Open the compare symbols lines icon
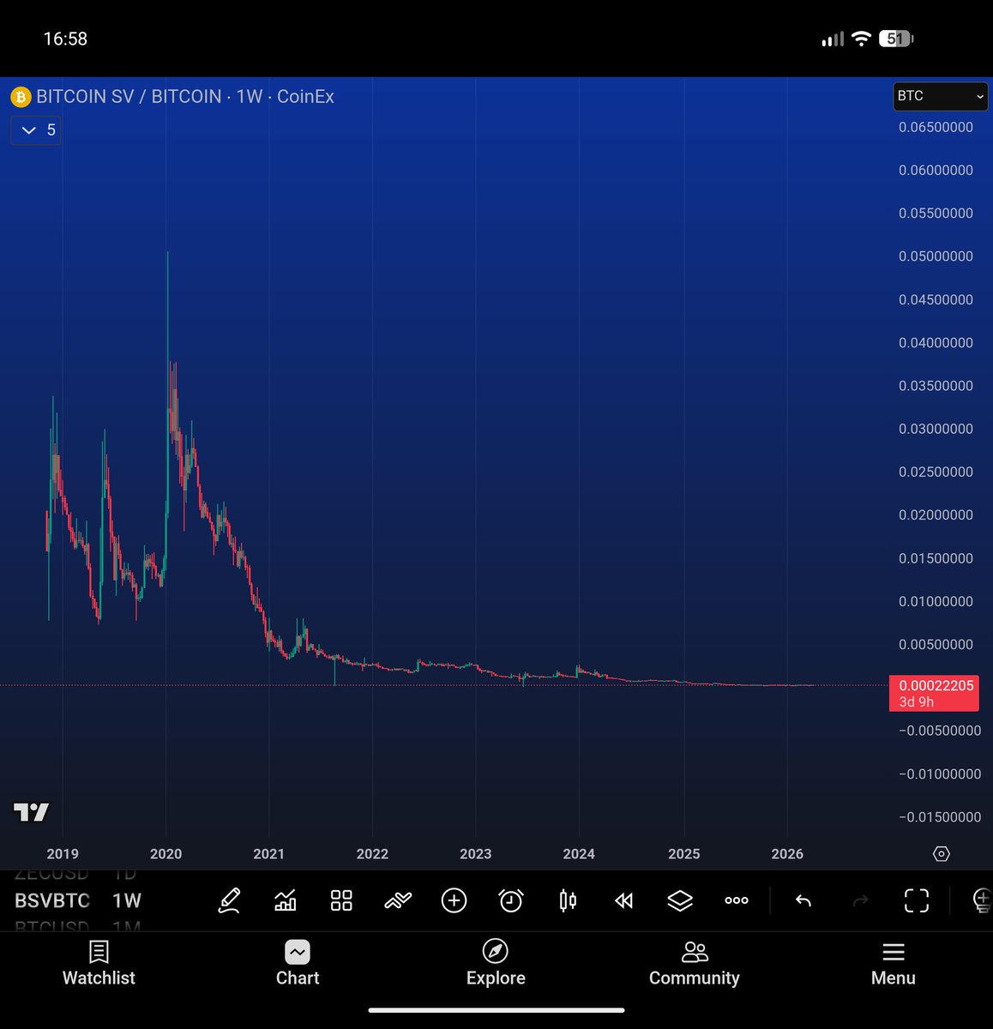This screenshot has height=1029, width=993. 398,900
